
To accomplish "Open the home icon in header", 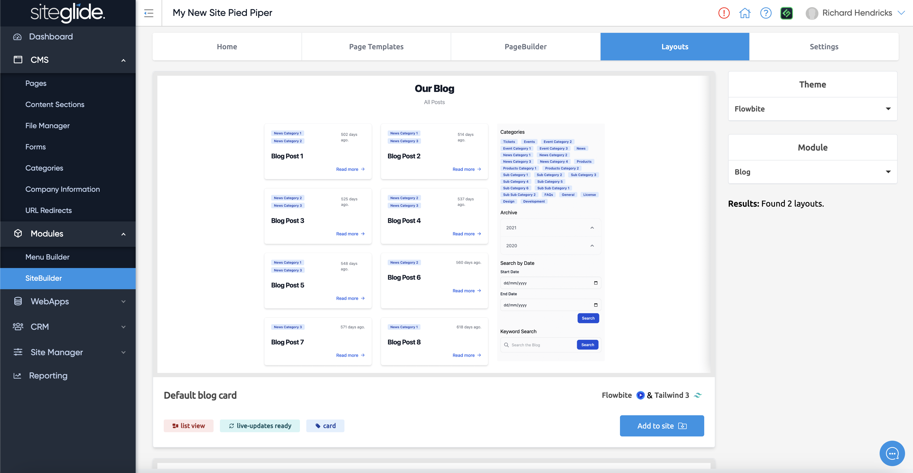I will (745, 13).
